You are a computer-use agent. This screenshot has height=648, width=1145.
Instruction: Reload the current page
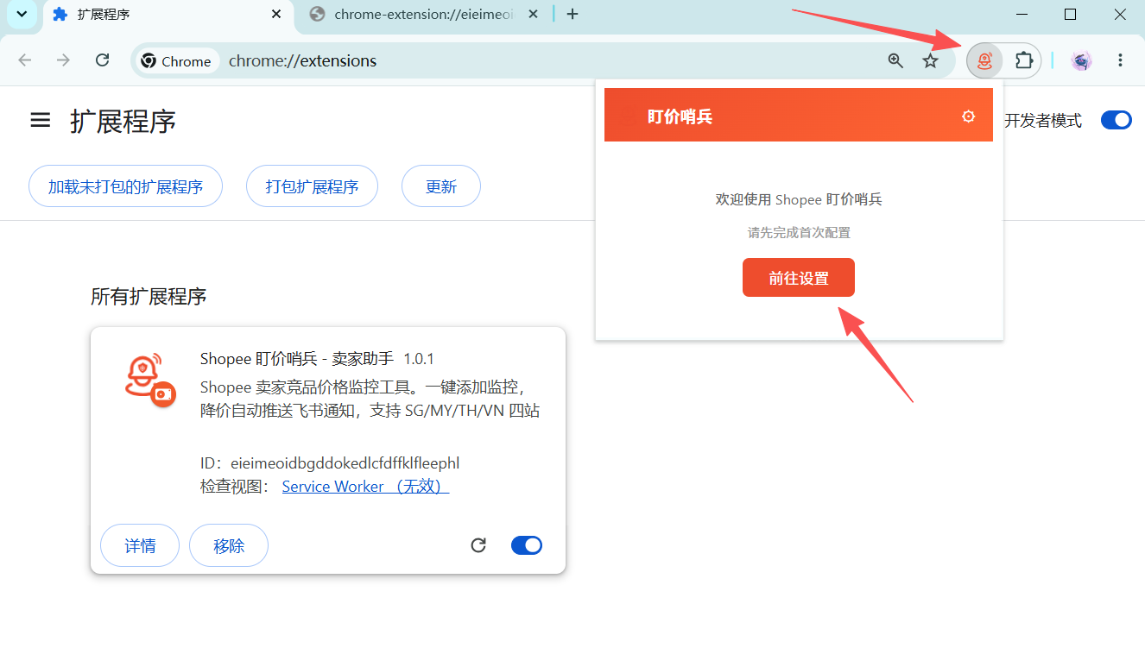click(x=102, y=60)
